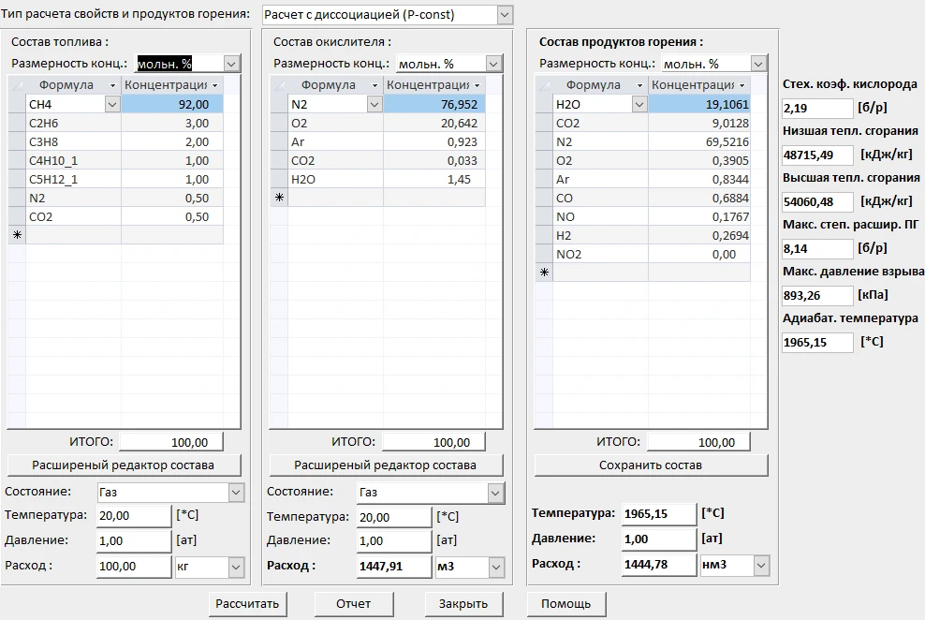This screenshot has width=925, height=620.
Task: Click the 'Рассчитать' button
Action: click(x=247, y=604)
